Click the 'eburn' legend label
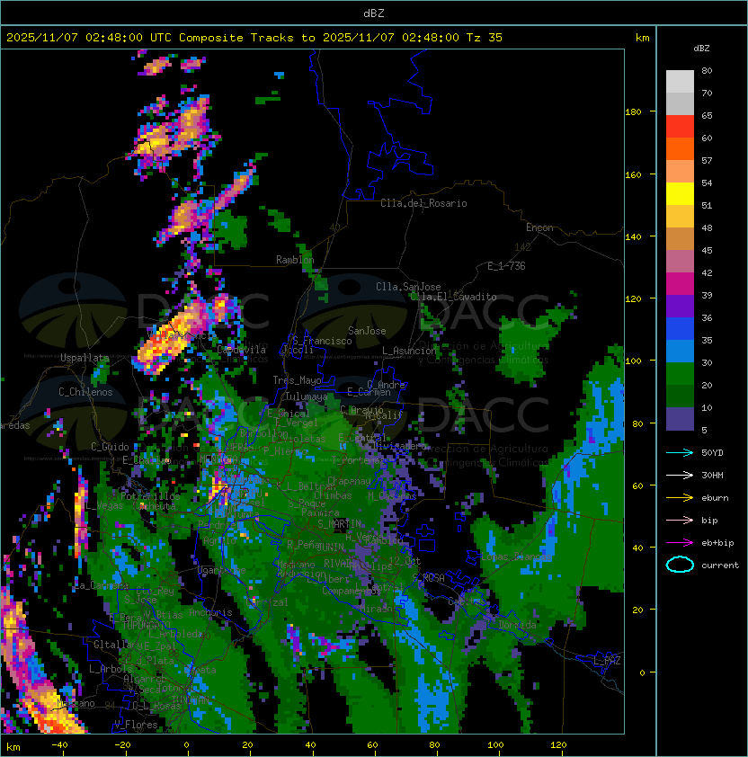This screenshot has width=748, height=757. coord(715,498)
